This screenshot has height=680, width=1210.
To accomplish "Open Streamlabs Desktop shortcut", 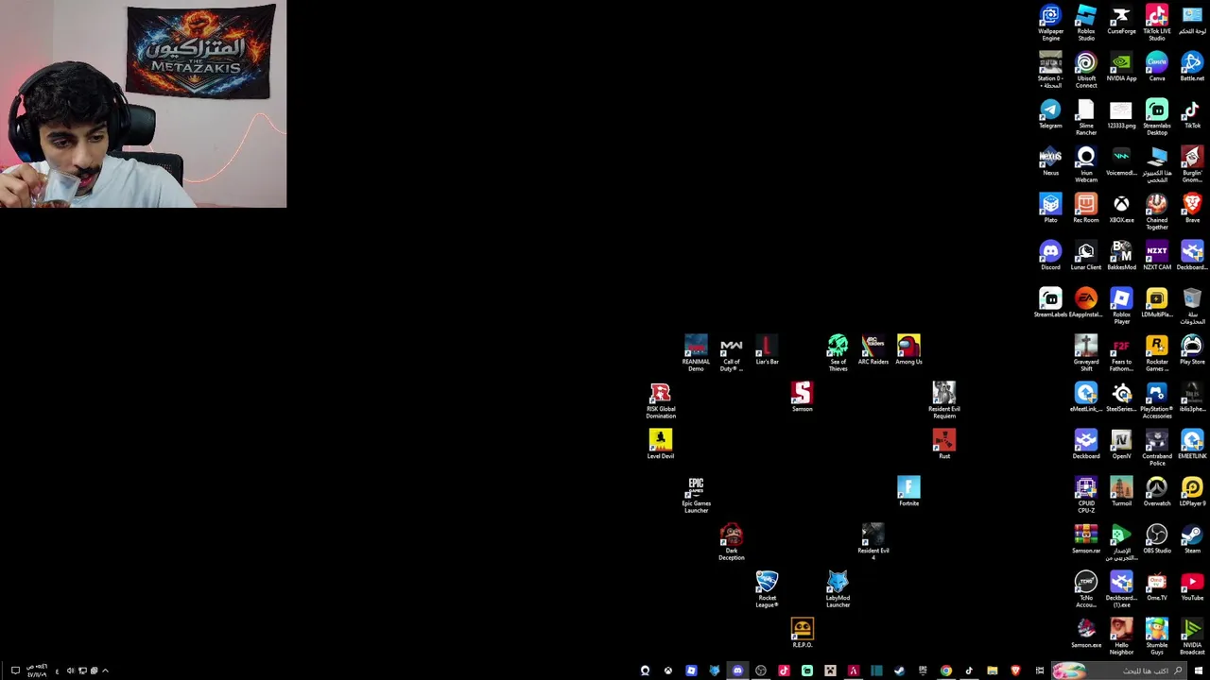I will tap(1157, 117).
